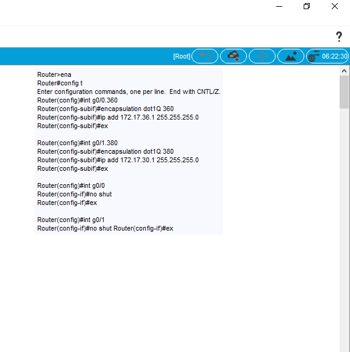Set tiled background with mountain icon

pyautogui.click(x=291, y=56)
